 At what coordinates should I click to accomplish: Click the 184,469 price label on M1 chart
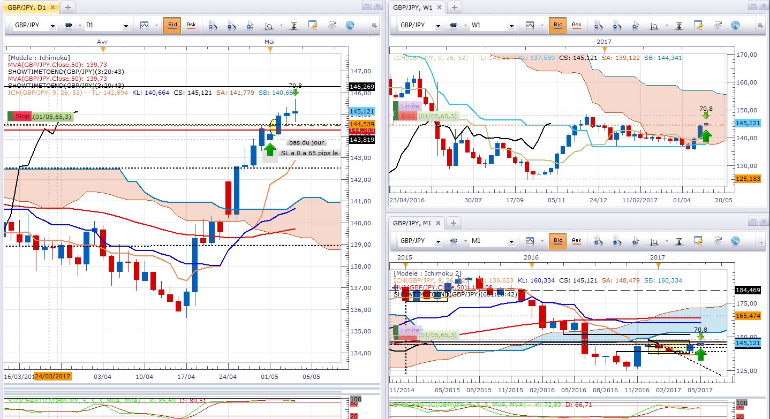tap(747, 290)
